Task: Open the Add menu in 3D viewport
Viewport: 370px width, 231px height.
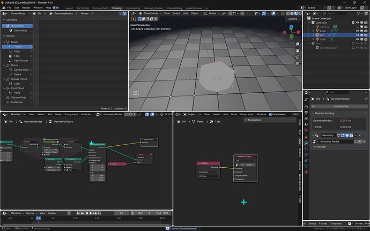Action: point(186,13)
